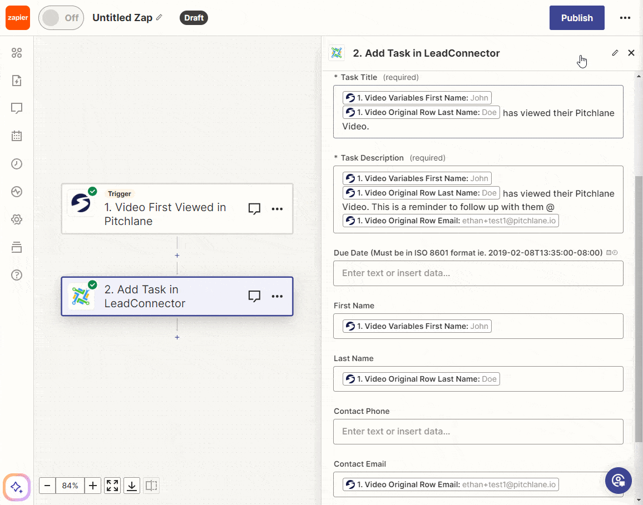Add comment on Pitchlane trigger step
The image size is (643, 505).
[254, 209]
